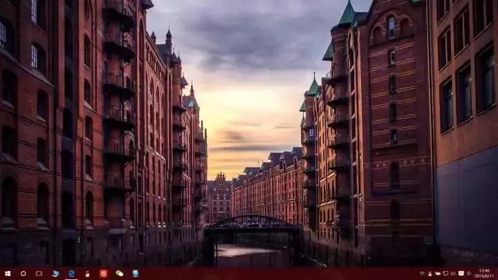The width and height of the screenshot is (498, 280).
Task: Launch the blue bird app icon in taskbar
Action: tap(55, 273)
